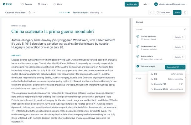Viewport: 191px width, 125px height.
Task: Click the Elicit logo
Action: pyautogui.click(x=7, y=4)
